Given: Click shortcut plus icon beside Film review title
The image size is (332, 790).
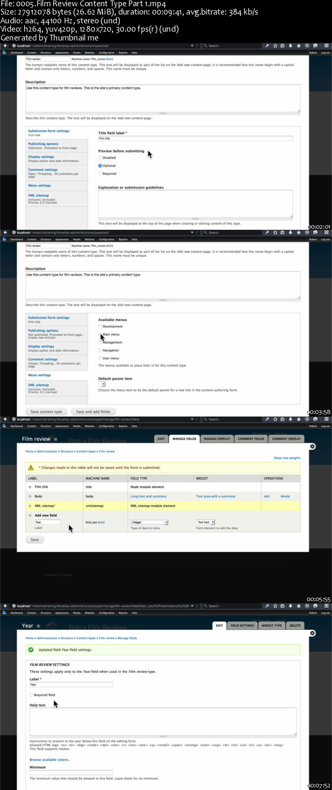Looking at the screenshot, I should [x=56, y=439].
